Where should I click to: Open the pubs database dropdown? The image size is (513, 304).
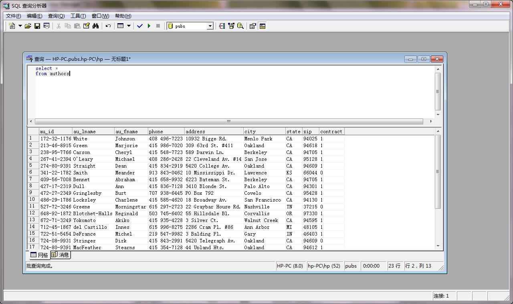point(210,26)
